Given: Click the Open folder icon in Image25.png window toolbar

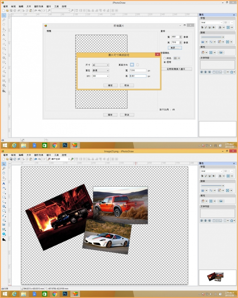Looking at the screenshot, I should (7, 159).
